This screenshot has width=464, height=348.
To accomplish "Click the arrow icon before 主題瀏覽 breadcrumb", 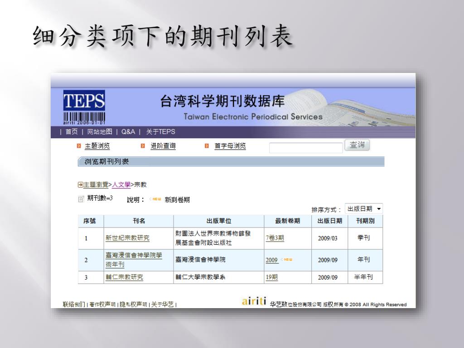I will 80,185.
